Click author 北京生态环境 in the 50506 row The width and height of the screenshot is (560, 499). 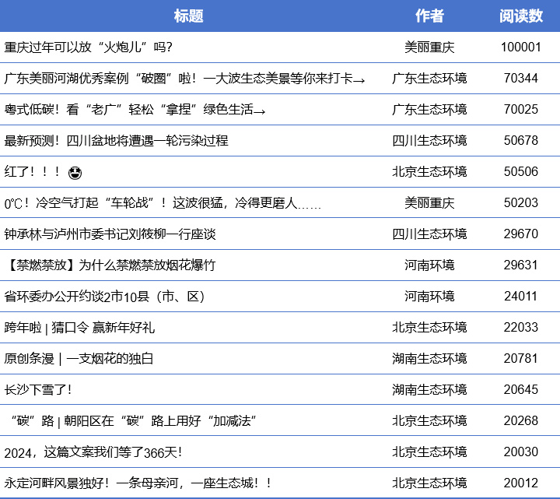pos(429,171)
